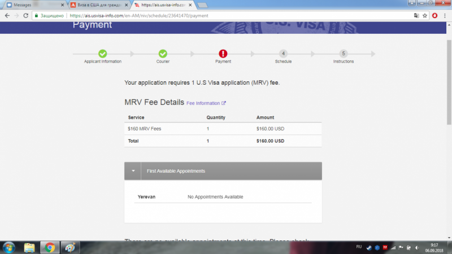Click the First Available Appointments header
Screen dimensions: 452x254
175,170
